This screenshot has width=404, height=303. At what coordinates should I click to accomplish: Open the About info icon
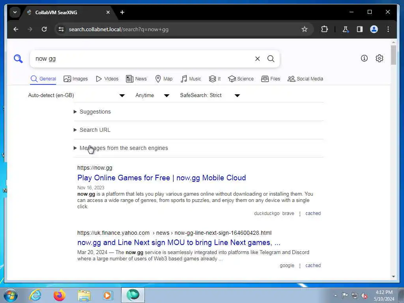pos(364,58)
